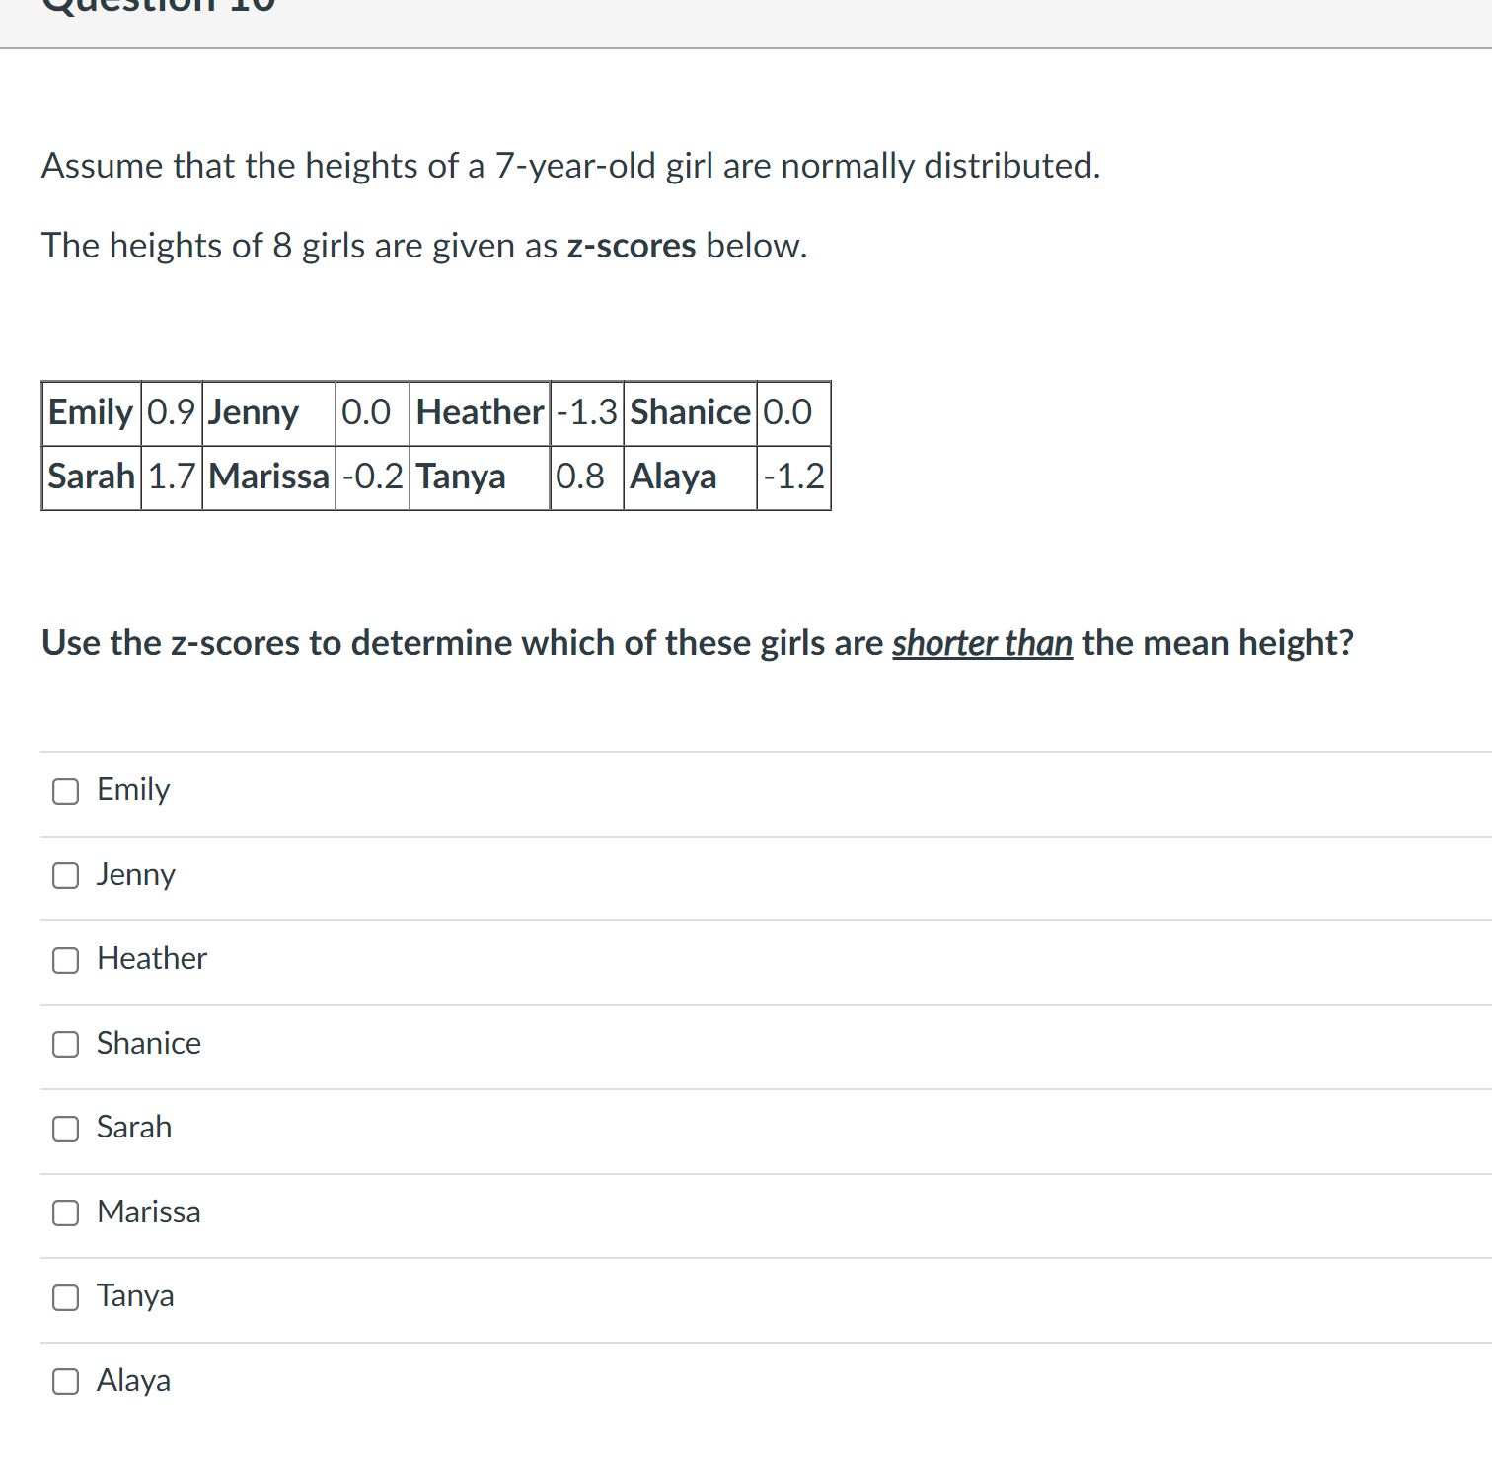
Task: Click the z-score value -1.2 for Alaya
Action: coord(792,477)
